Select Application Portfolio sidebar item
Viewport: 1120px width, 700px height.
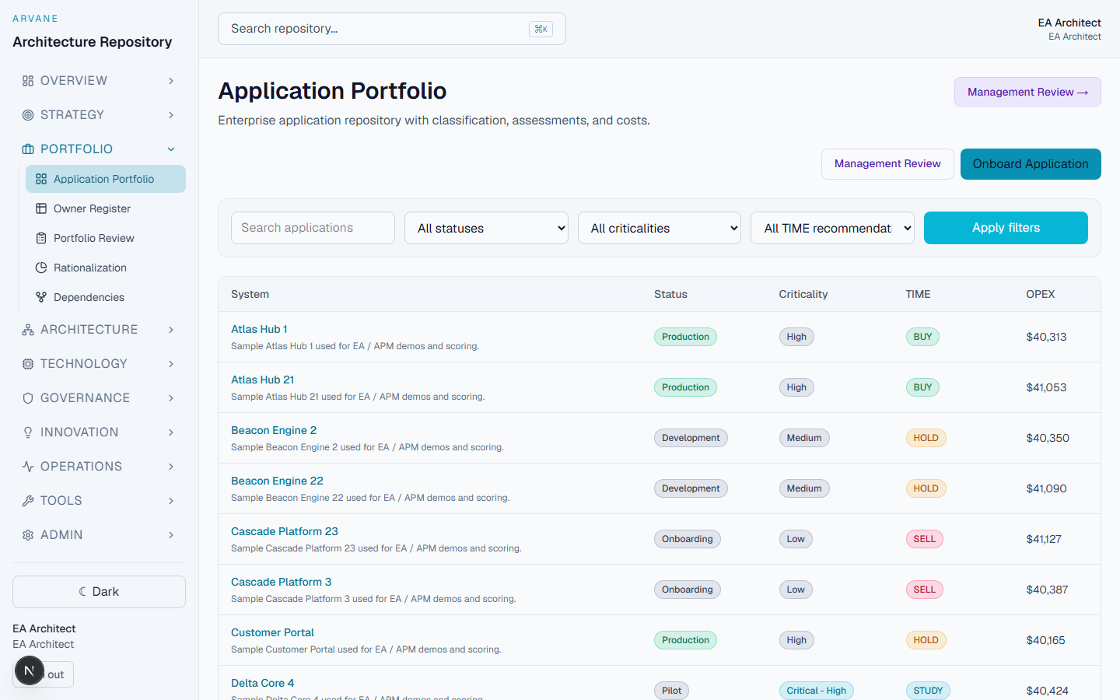click(x=106, y=179)
